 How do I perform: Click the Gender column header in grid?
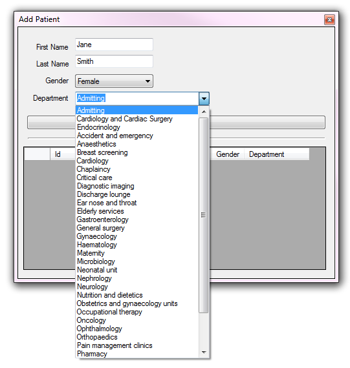(x=228, y=154)
